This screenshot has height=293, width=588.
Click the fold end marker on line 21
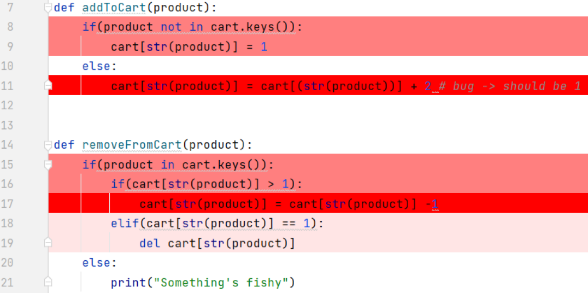[49, 283]
